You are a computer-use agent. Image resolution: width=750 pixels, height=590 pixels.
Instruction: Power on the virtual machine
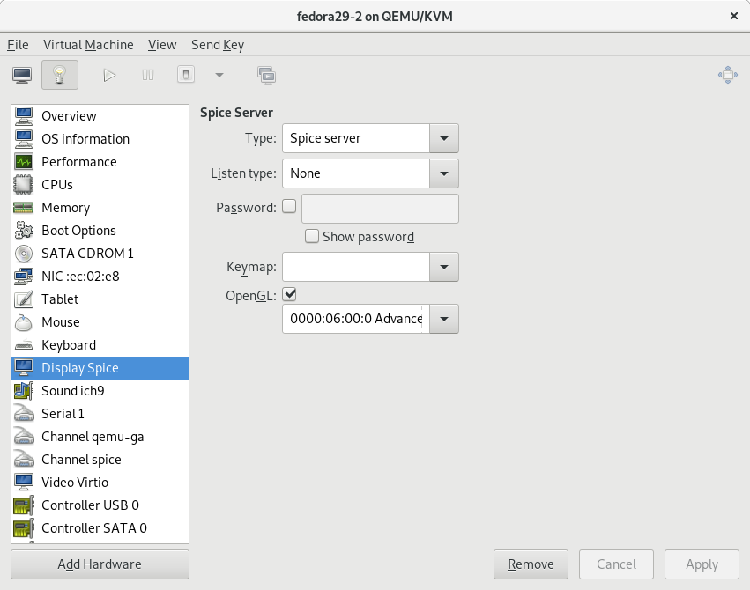coord(109,75)
